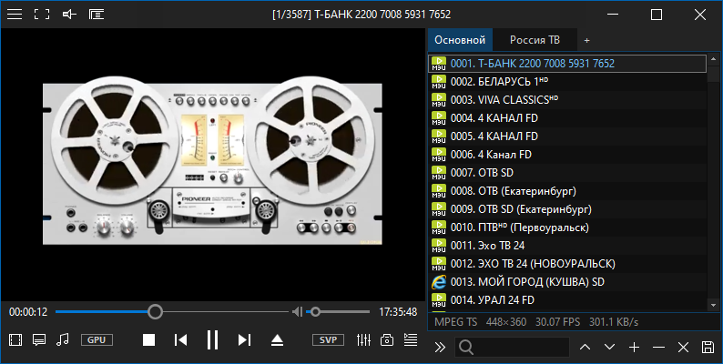Select 0002. БЕЛАРУСЬ 1 HD entry
The width and height of the screenshot is (723, 364).
567,82
